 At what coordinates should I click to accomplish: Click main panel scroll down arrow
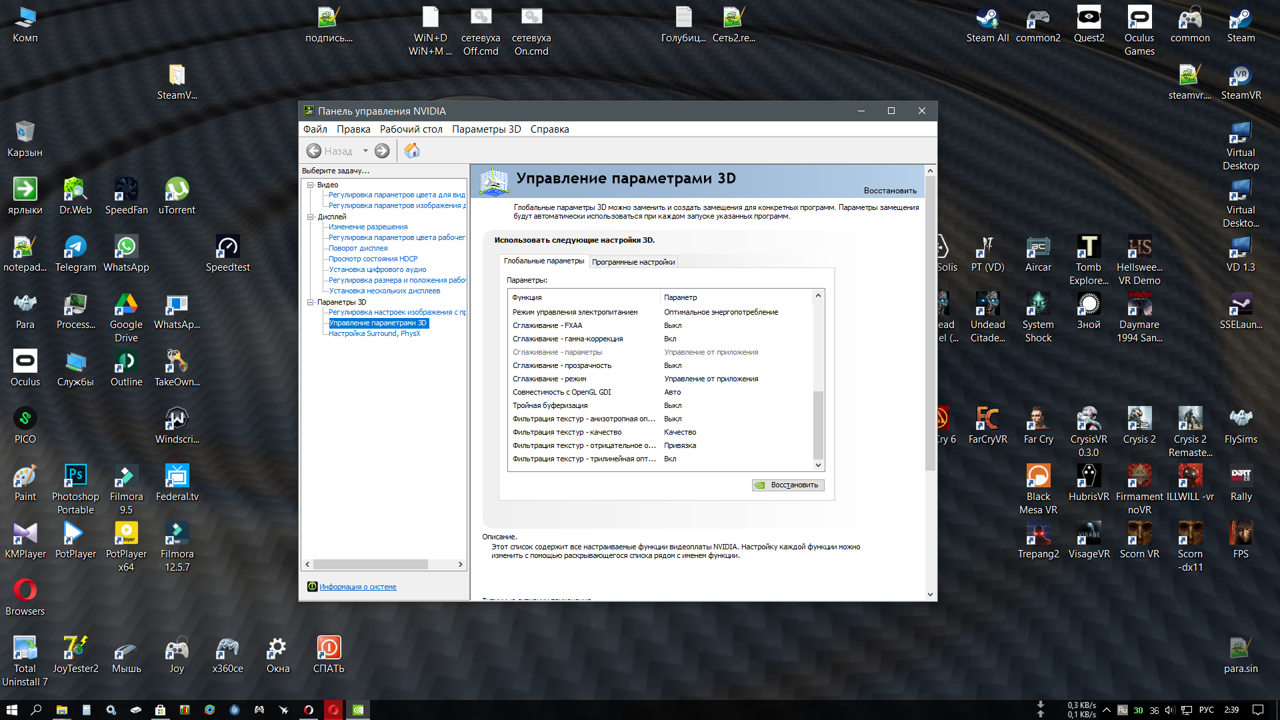coord(931,595)
